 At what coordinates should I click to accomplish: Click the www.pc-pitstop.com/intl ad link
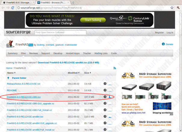pos(134,113)
